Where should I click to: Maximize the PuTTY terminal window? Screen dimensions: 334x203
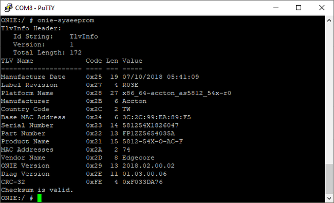[299, 8]
